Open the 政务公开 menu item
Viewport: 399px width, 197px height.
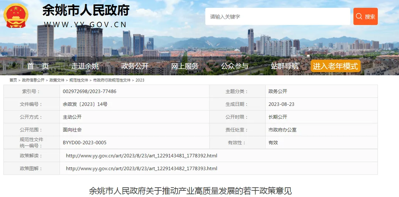(x=135, y=66)
